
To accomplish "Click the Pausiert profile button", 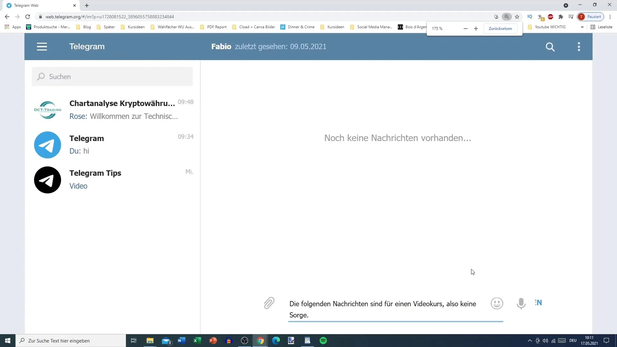I will tap(591, 17).
